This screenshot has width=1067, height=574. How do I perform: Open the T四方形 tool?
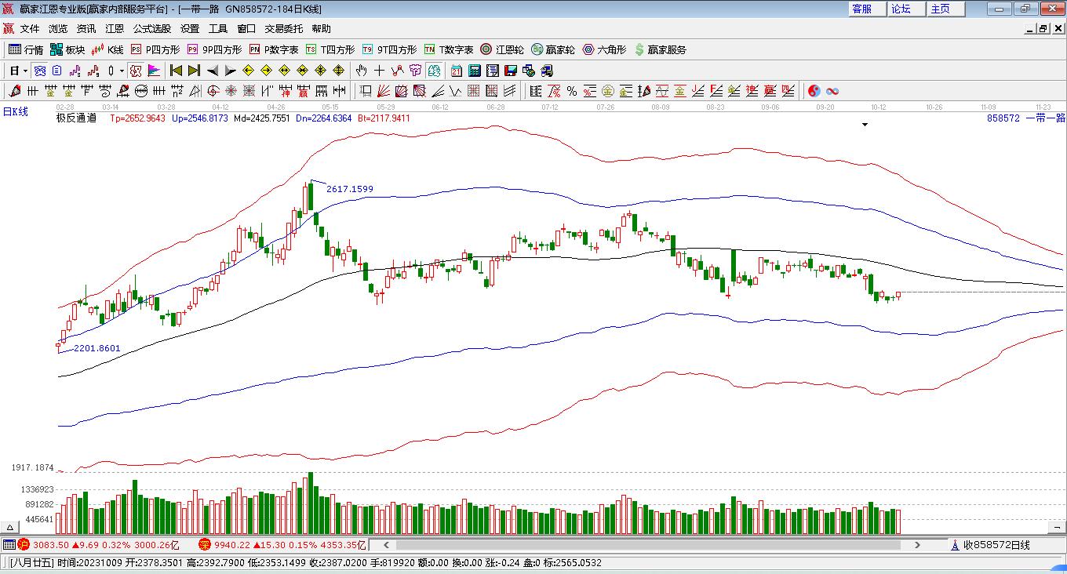tap(330, 49)
